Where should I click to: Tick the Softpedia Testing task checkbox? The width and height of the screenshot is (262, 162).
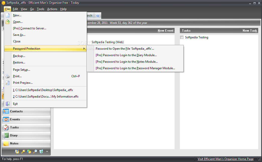coord(182,37)
